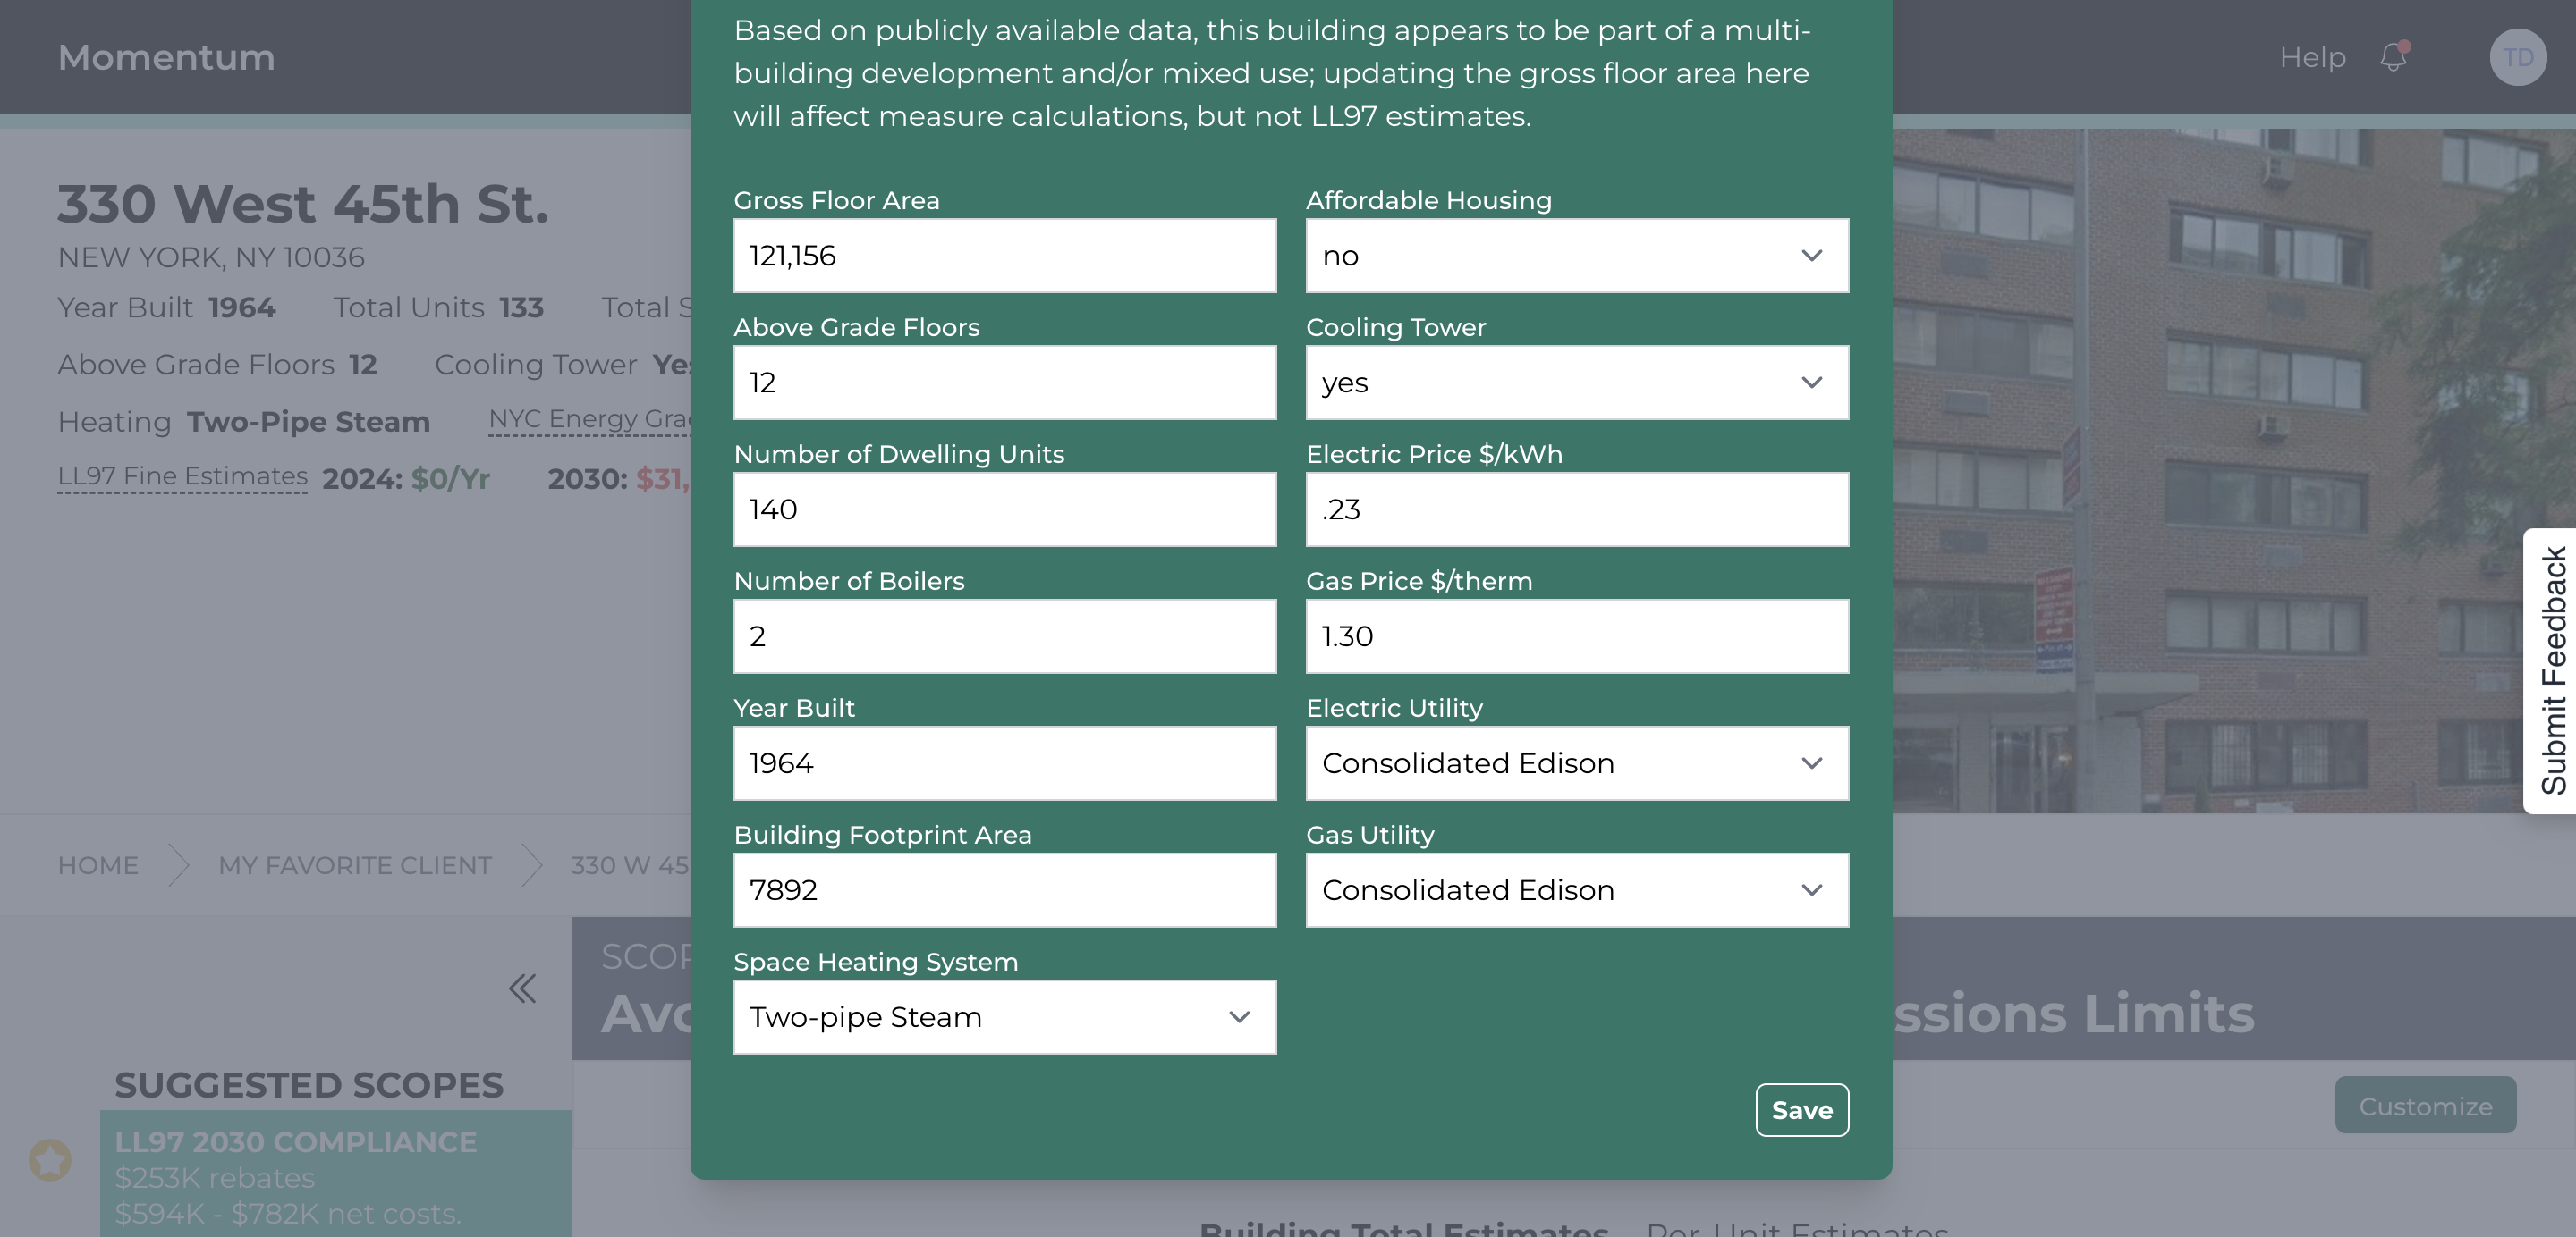Open the Space Heating System dropdown
2576x1237 pixels.
click(x=1005, y=1017)
